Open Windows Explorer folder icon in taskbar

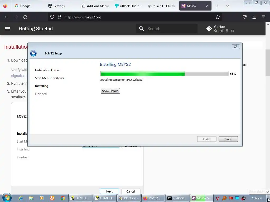point(31,198)
